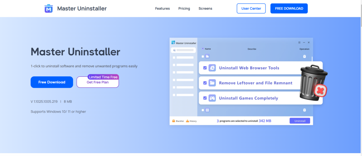Click the Blacklist icon in preview footer
362x156 pixels.
(x=174, y=121)
